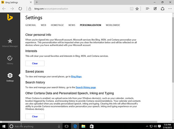Open History clock icon in sidebar
174x129 pixels.
pos(10,58)
